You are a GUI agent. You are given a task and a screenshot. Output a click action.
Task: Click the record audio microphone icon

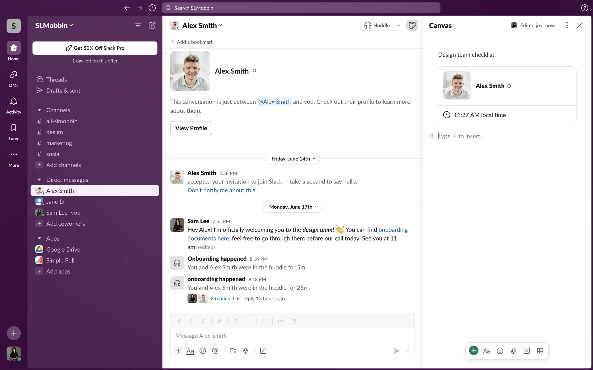click(246, 351)
